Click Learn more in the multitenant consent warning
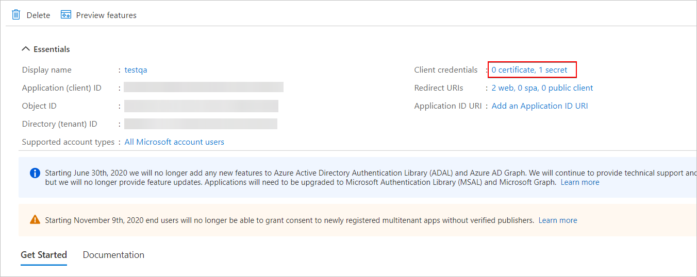This screenshot has width=697, height=277. click(558, 220)
